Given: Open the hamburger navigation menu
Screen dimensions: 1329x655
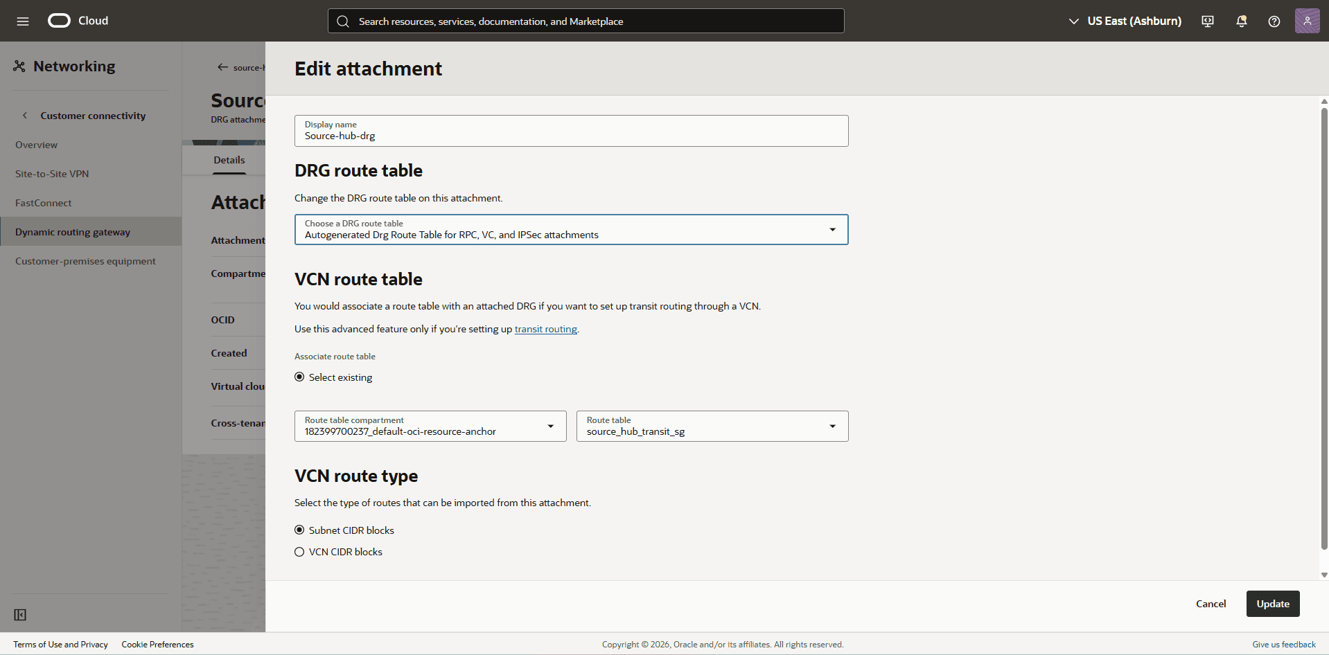Looking at the screenshot, I should coord(23,21).
